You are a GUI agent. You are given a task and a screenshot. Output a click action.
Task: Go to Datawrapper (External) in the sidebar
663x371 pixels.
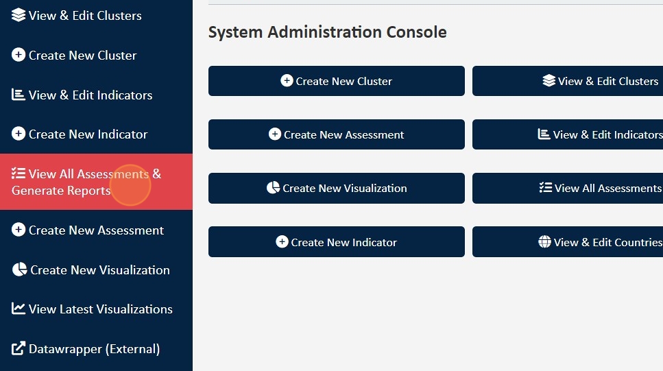94,349
